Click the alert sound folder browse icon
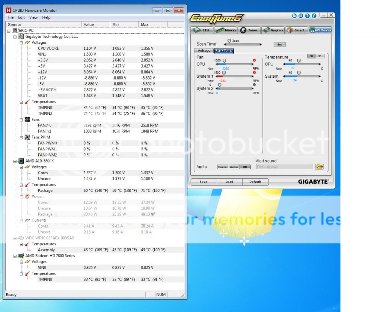Viewport: 380px width, 312px height. point(320,167)
